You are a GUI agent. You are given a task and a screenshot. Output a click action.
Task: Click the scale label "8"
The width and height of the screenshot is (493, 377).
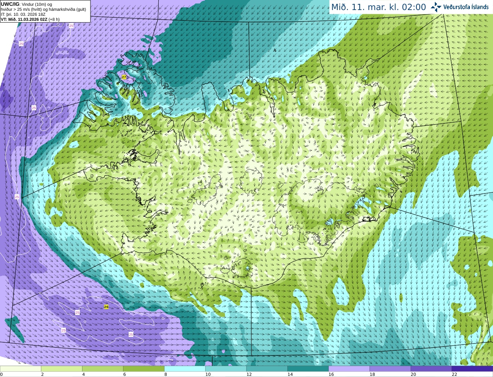166,374
